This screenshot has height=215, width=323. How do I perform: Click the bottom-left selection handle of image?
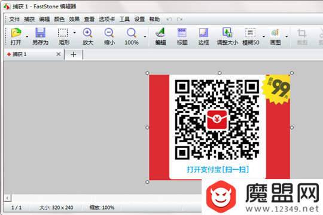tap(147, 182)
